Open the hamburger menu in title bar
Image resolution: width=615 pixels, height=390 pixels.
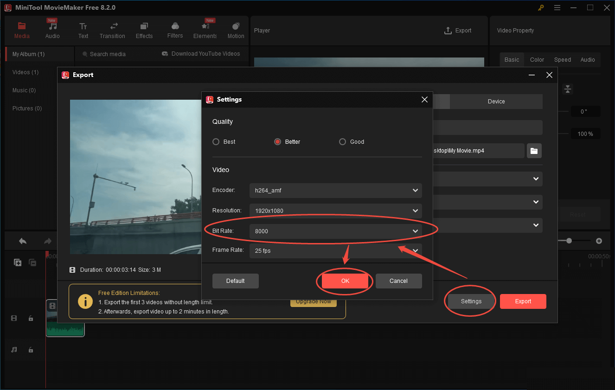click(557, 8)
